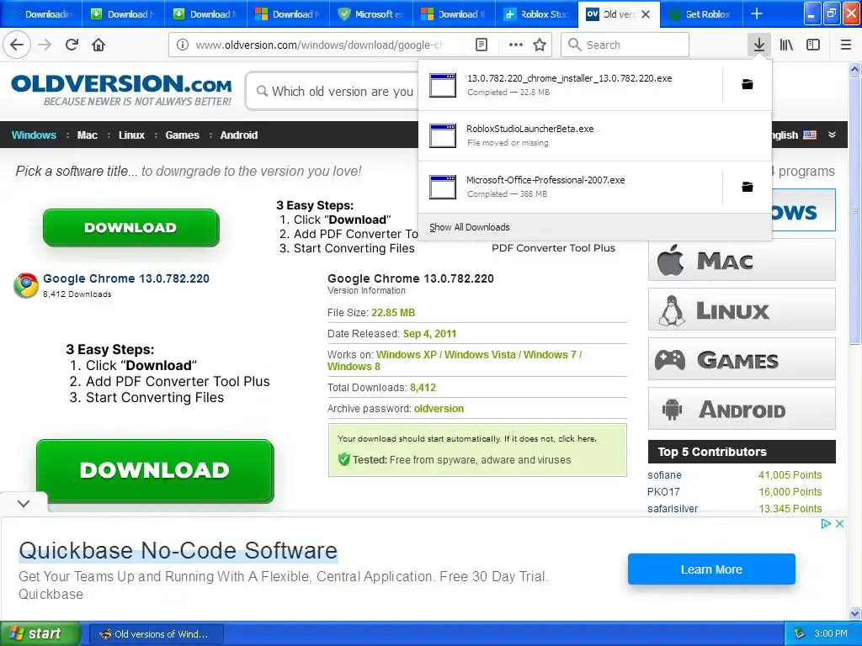Click the upper green DOWNLOAD button
The width and height of the screenshot is (862, 646).
tap(130, 227)
